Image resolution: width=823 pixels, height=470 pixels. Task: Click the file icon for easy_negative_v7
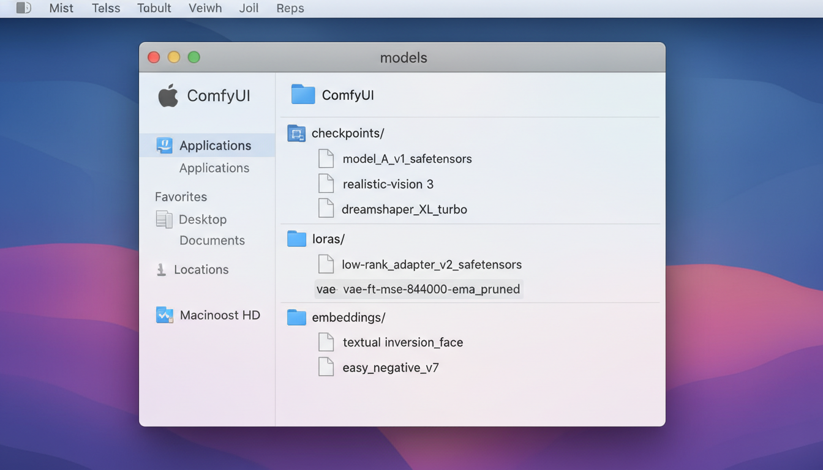tap(326, 367)
